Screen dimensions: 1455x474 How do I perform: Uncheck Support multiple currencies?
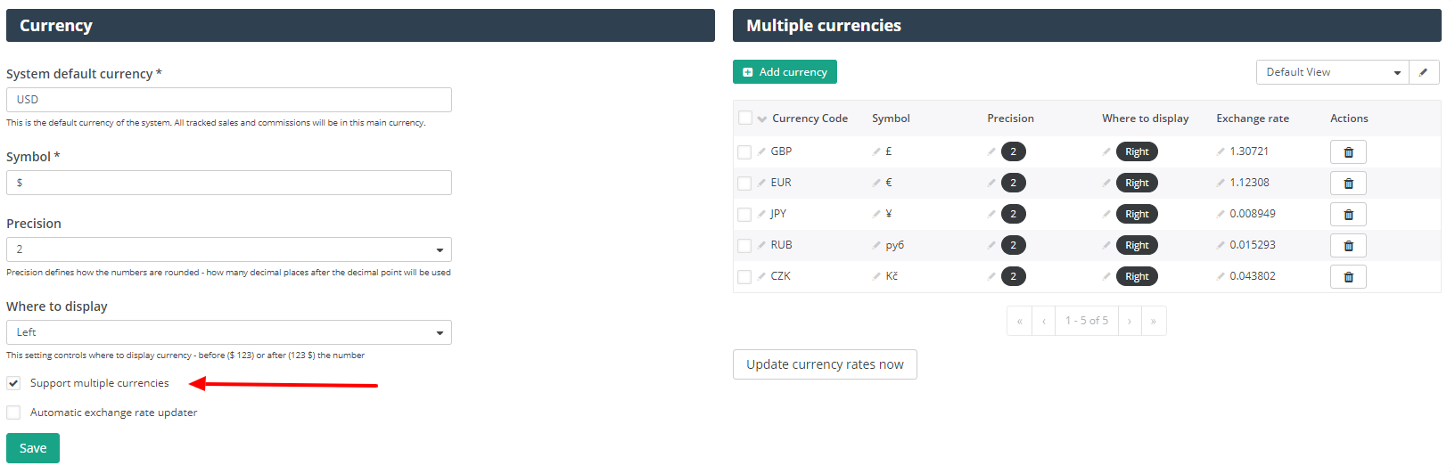pyautogui.click(x=13, y=383)
